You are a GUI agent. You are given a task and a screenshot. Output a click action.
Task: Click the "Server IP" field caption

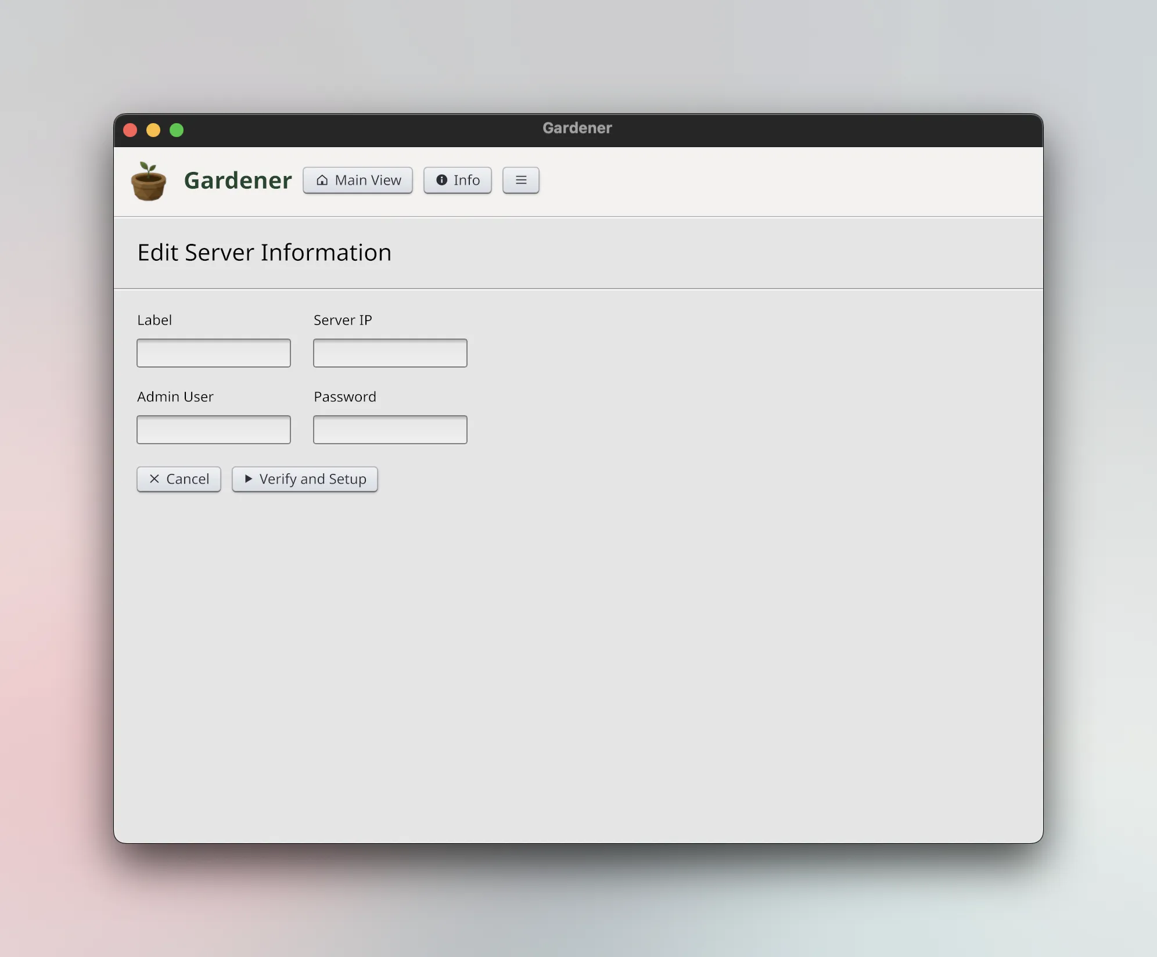pos(343,320)
